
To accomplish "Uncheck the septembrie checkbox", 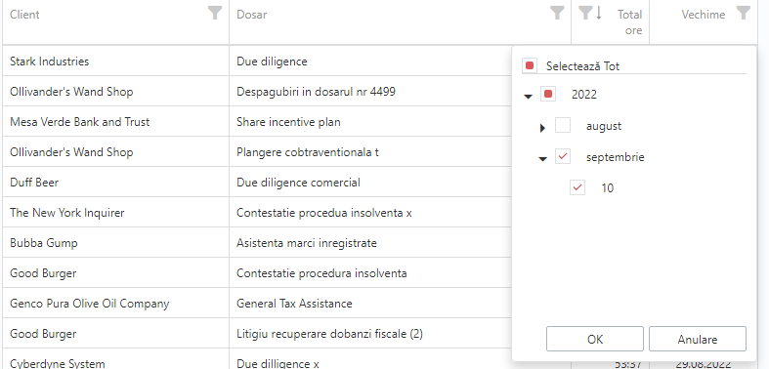I will [x=563, y=157].
